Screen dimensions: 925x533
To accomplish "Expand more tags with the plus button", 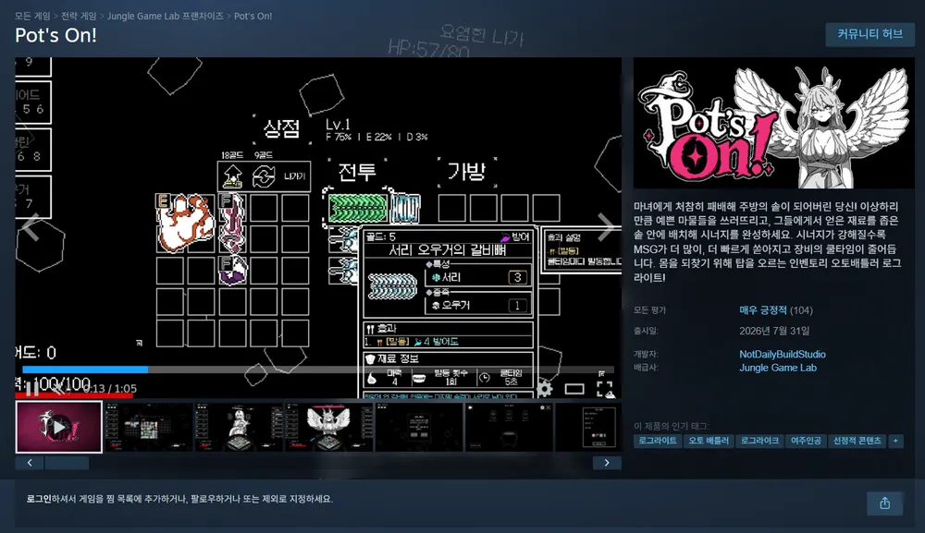I will click(x=895, y=441).
